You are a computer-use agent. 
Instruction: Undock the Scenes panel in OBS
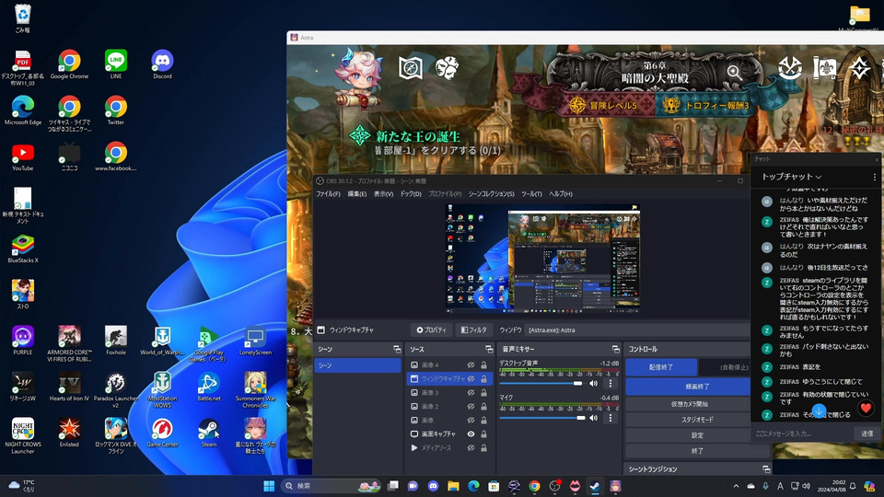point(397,350)
